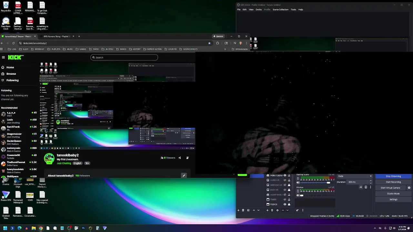This screenshot has height=232, width=413.
Task: Add a scene transition with plus icon
Action: pyautogui.click(x=361, y=187)
